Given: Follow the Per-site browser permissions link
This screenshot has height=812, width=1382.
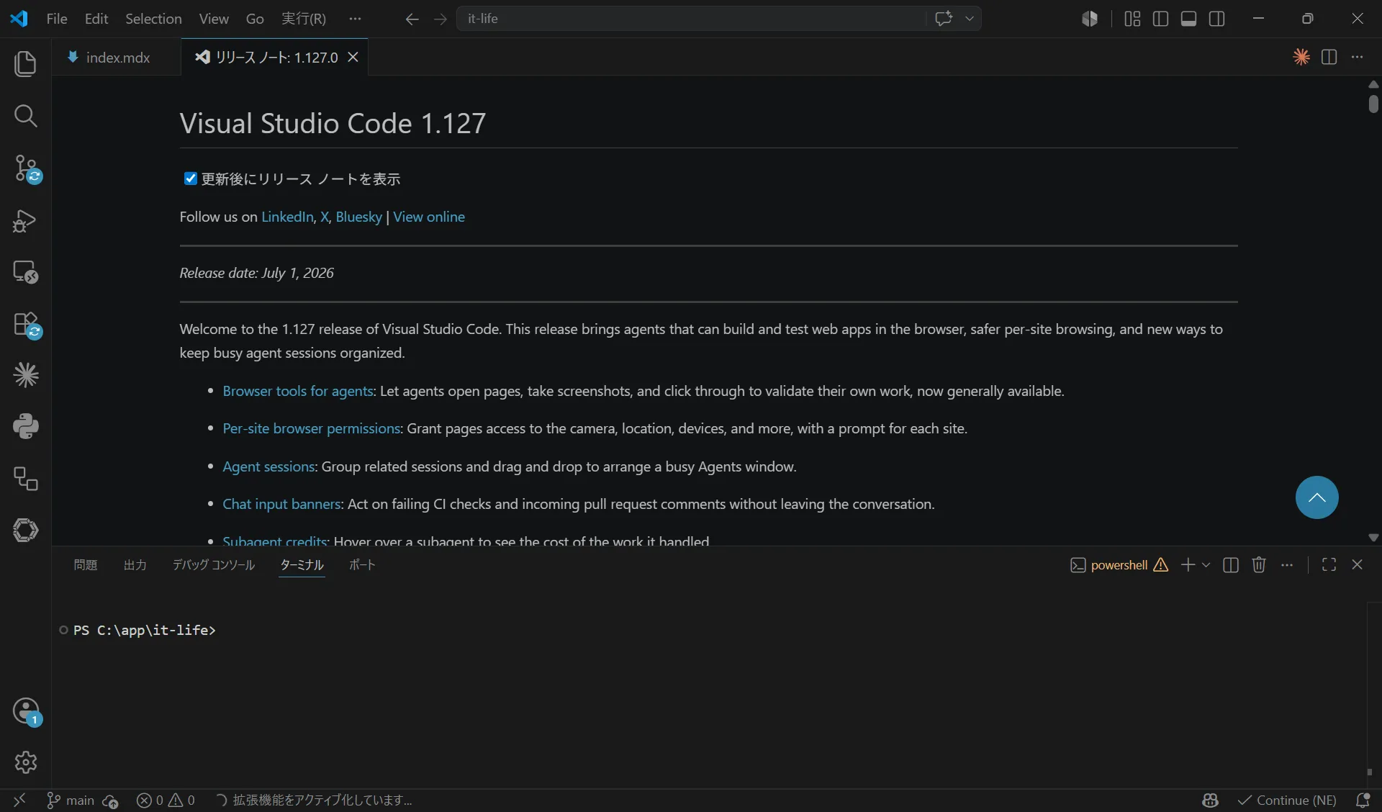Looking at the screenshot, I should tap(312, 428).
